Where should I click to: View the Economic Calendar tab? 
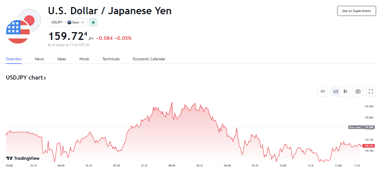[149, 59]
